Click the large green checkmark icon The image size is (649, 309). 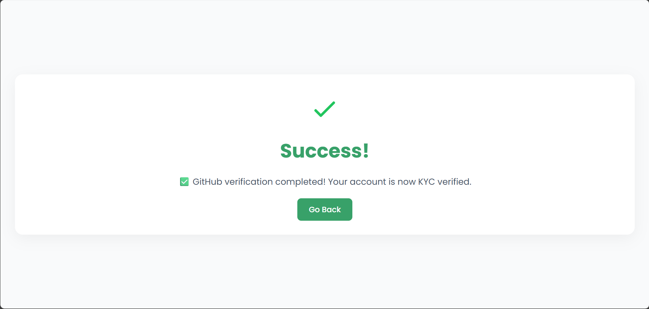[x=324, y=109]
